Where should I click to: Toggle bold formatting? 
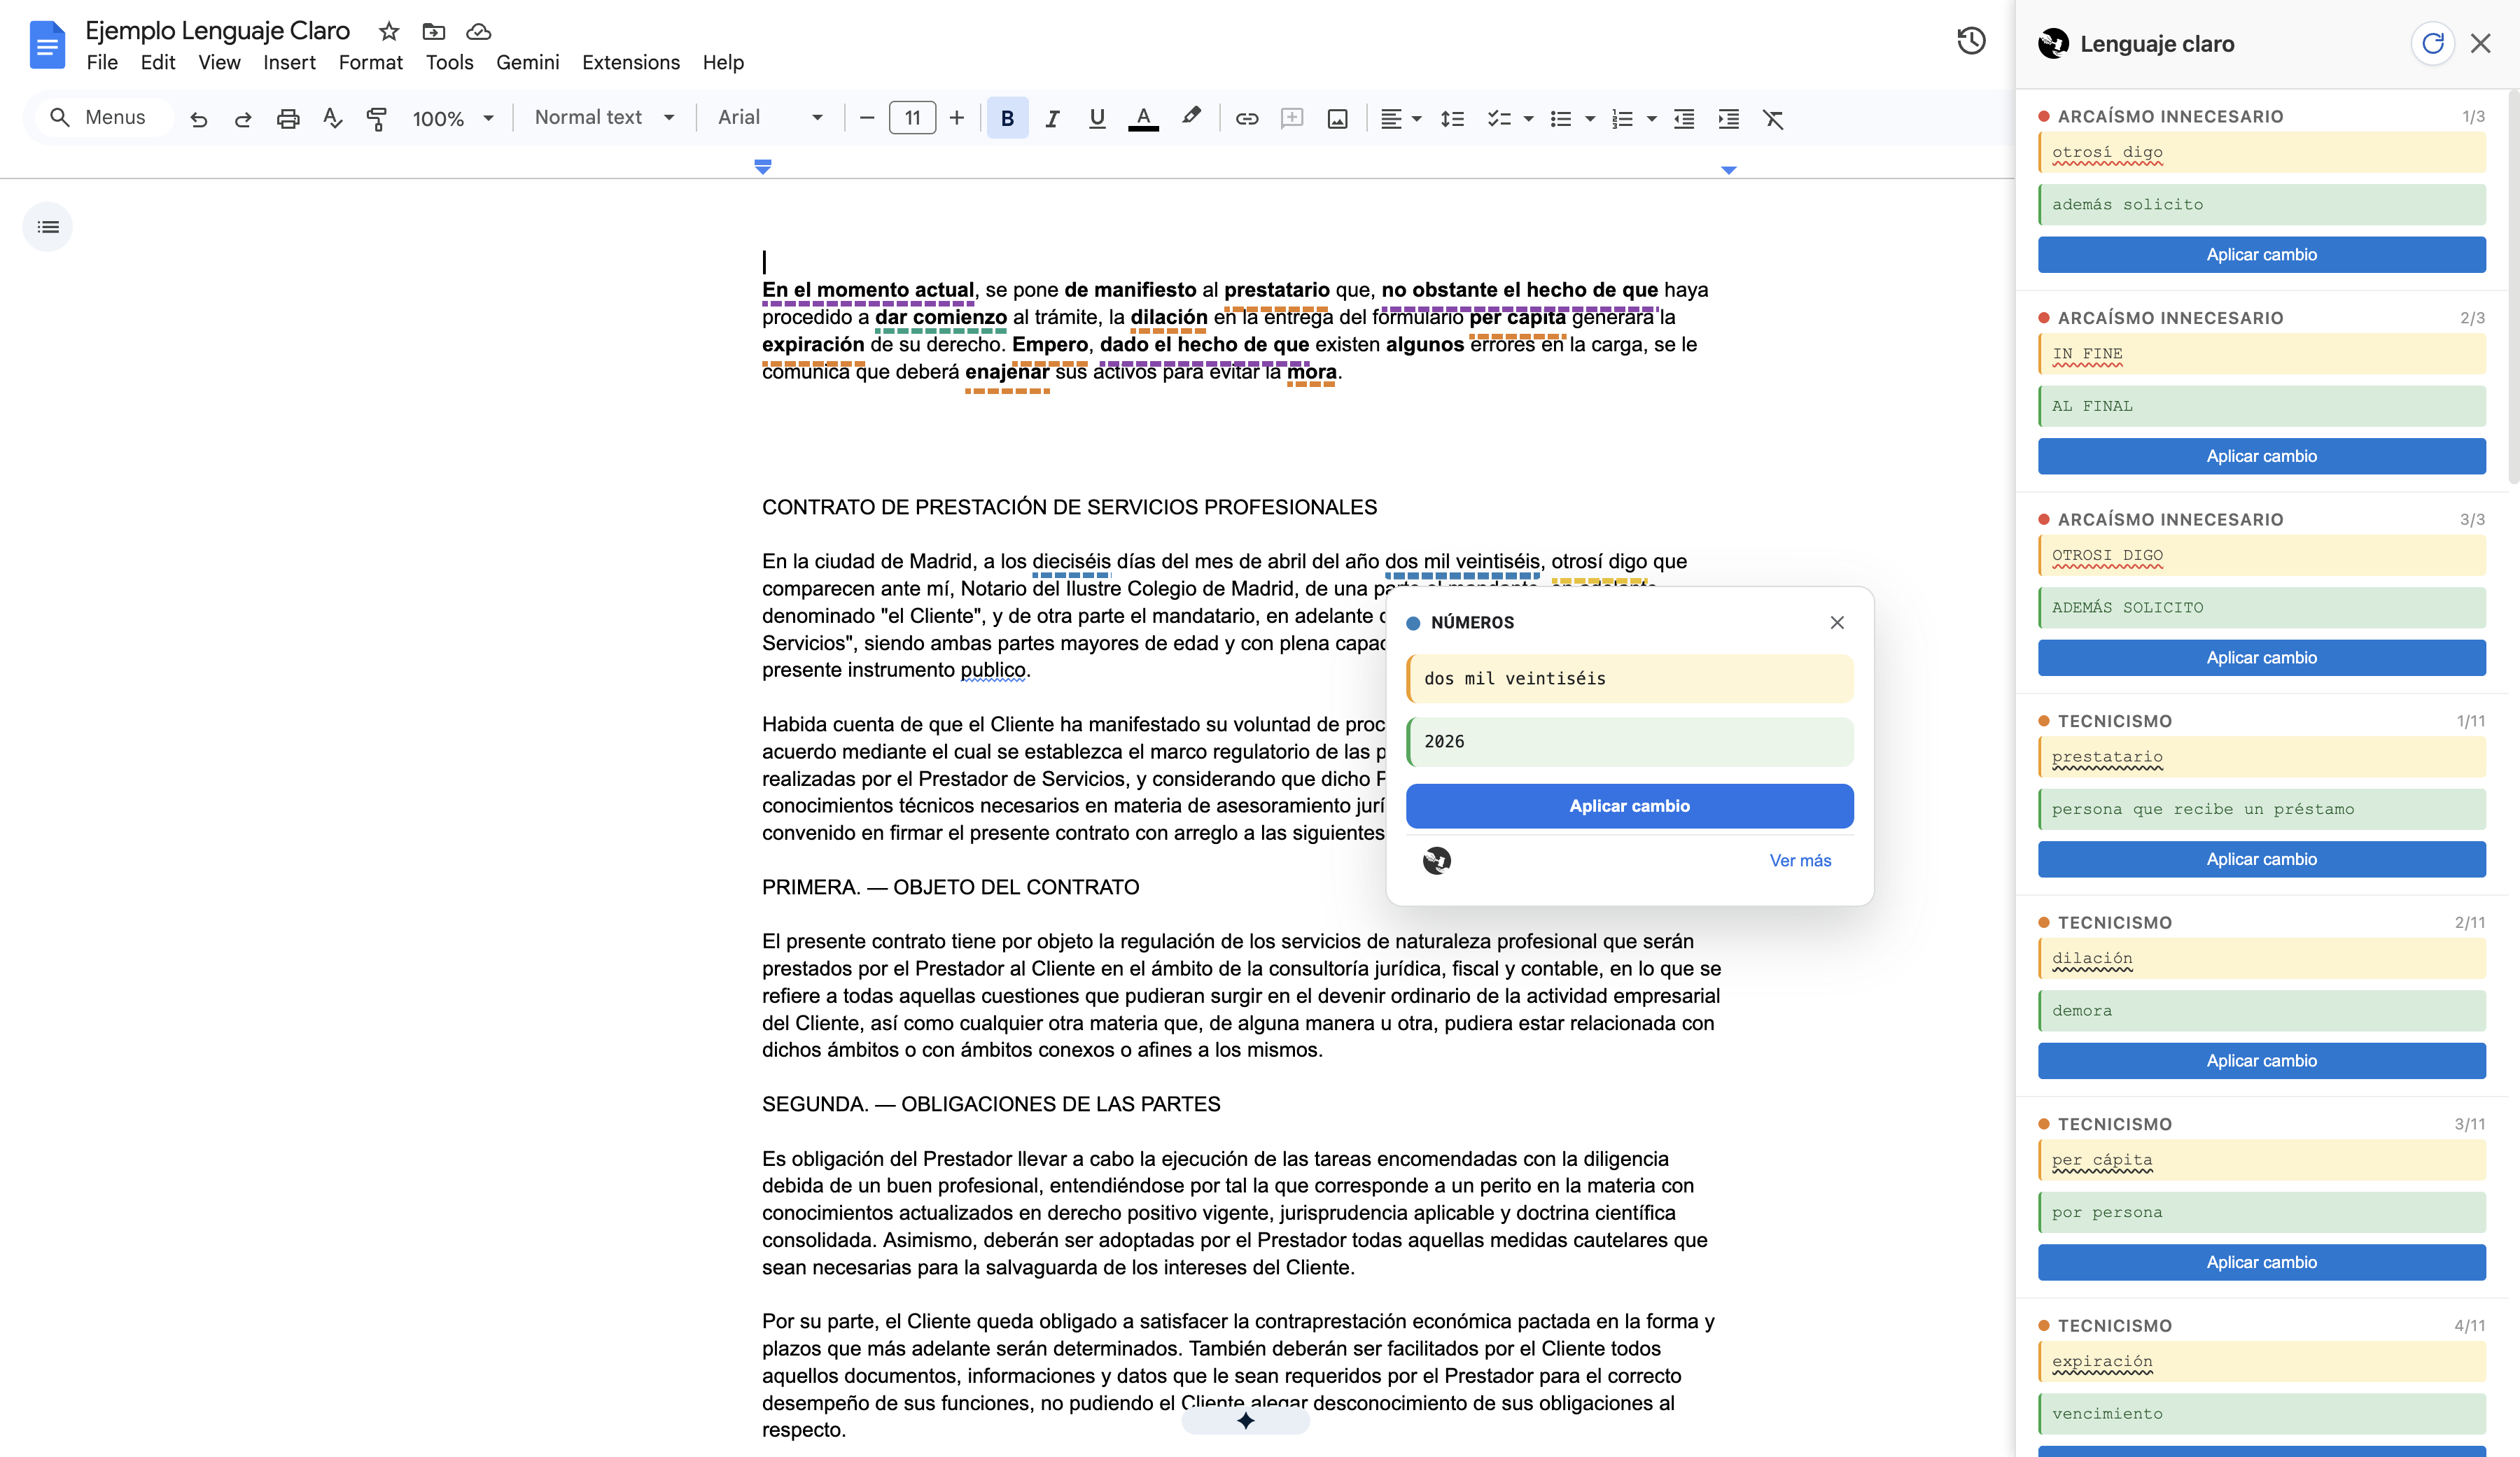click(x=1007, y=118)
